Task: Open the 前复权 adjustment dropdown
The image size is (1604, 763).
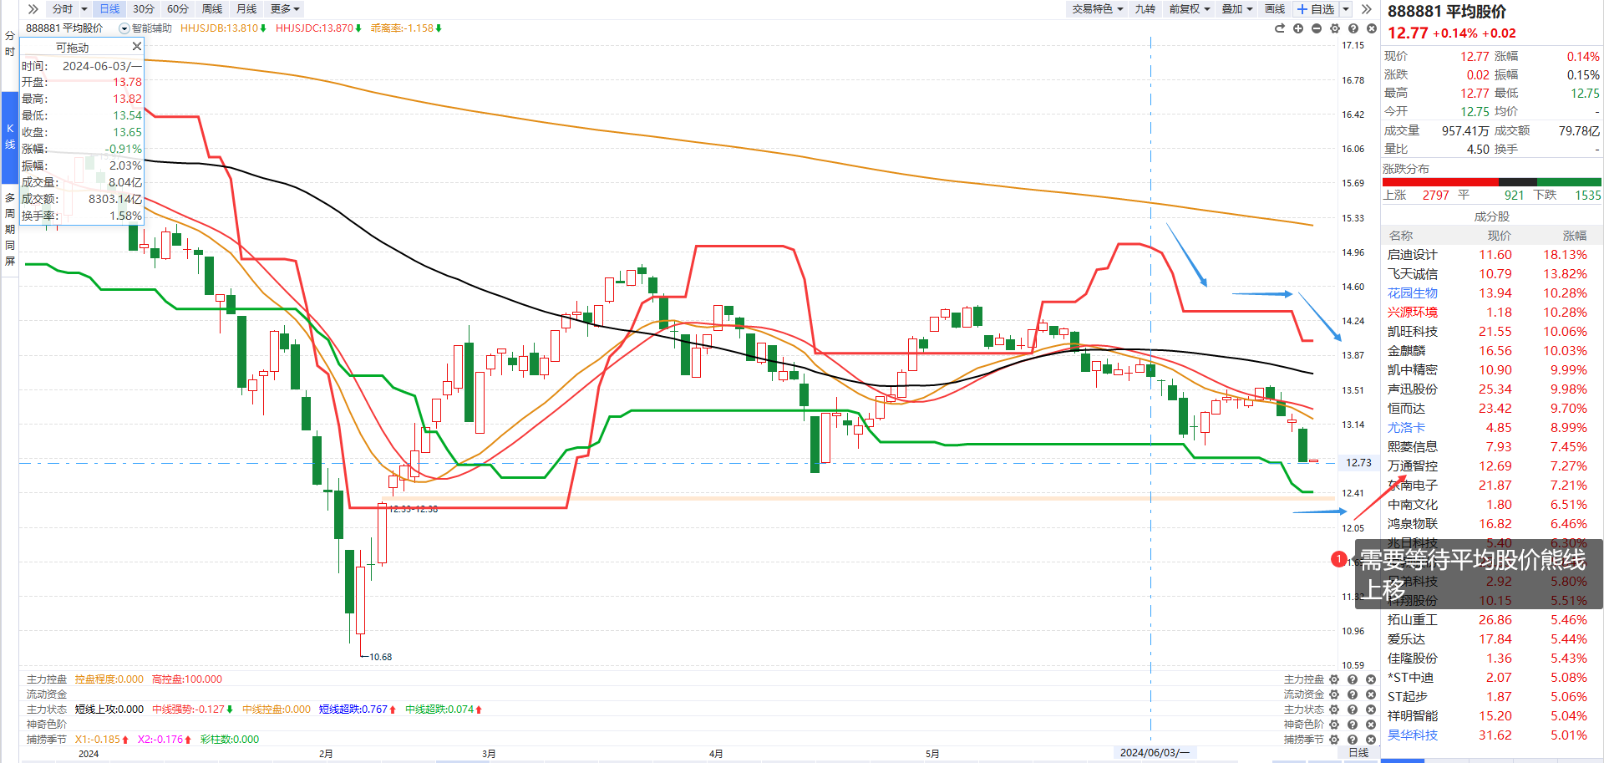Action: [1190, 9]
